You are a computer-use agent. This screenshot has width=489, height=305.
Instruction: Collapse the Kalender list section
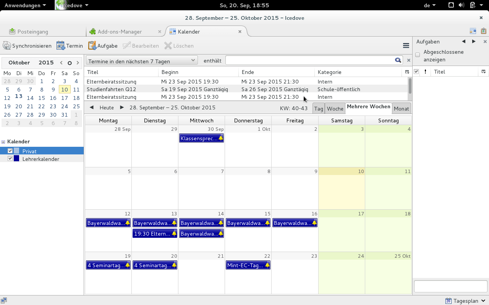coord(3,141)
